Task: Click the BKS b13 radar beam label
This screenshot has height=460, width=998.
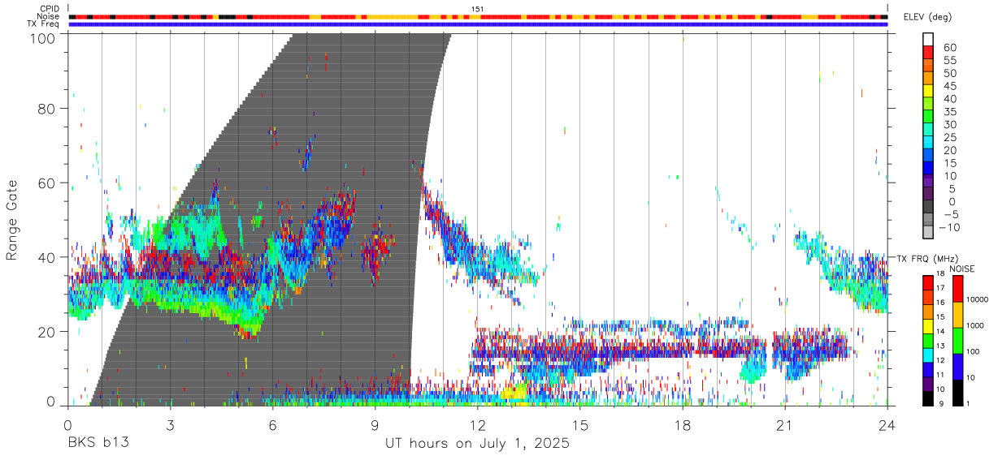Action: click(x=98, y=444)
